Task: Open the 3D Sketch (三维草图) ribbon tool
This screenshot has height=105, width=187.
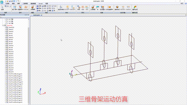Action: pyautogui.click(x=93, y=8)
